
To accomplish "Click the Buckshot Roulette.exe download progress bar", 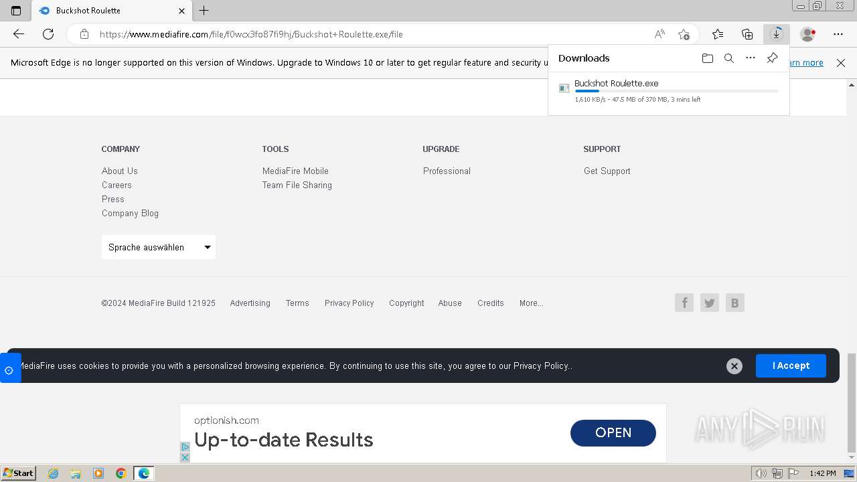I will pos(676,91).
